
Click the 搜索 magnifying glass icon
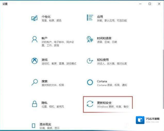pos(34,82)
